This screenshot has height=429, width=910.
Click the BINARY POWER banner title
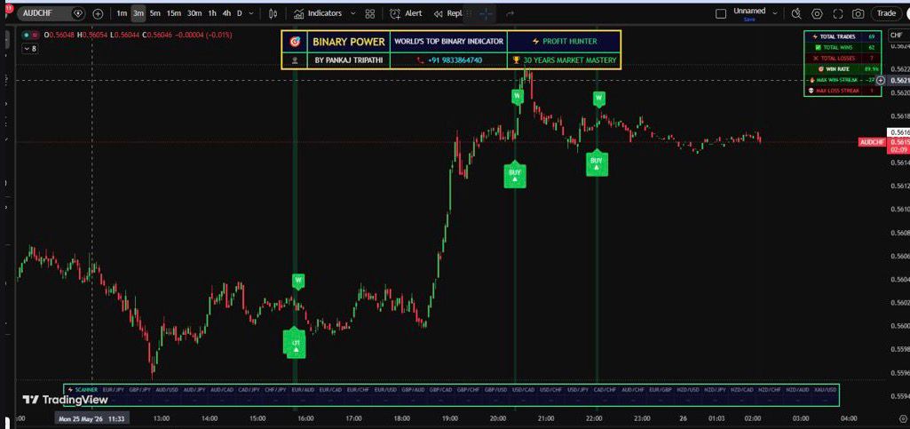click(x=348, y=42)
